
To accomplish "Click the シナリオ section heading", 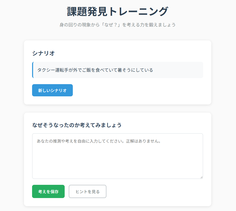I will [x=44, y=53].
